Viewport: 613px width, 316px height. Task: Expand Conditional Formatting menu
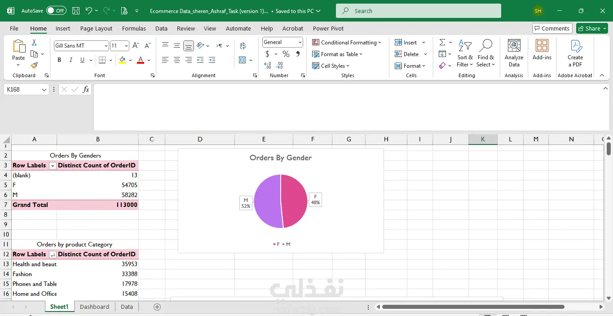(347, 42)
